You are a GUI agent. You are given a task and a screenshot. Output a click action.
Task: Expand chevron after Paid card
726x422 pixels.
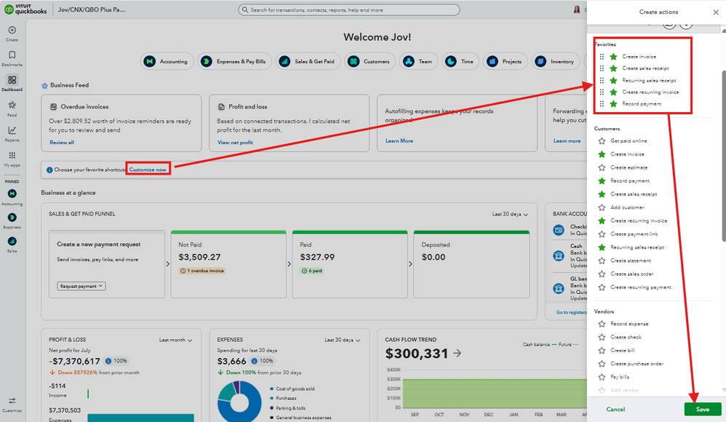click(410, 264)
